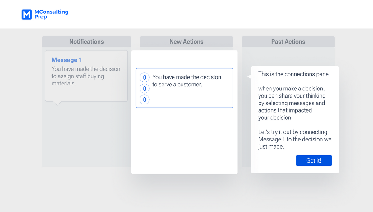Click the tooltip's left pointer arrow
The height and width of the screenshot is (212, 373).
249,76
